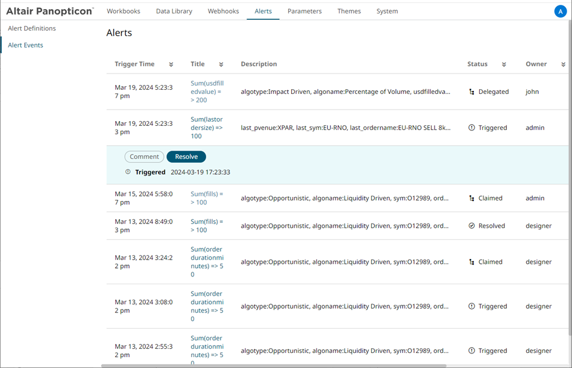
Task: Click the Resolved checkmark status icon
Action: (471, 226)
